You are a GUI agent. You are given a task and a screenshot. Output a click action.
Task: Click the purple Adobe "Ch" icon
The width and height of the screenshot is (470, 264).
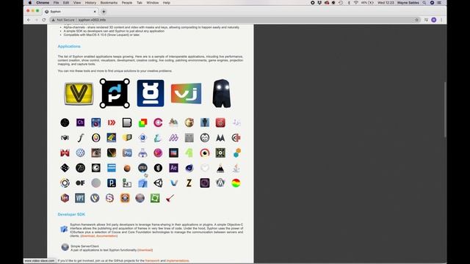[x=80, y=122]
